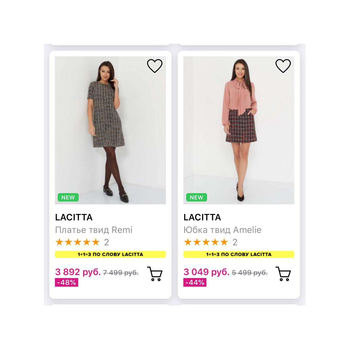Open LACITTA brand on the dress card

pos(74,217)
